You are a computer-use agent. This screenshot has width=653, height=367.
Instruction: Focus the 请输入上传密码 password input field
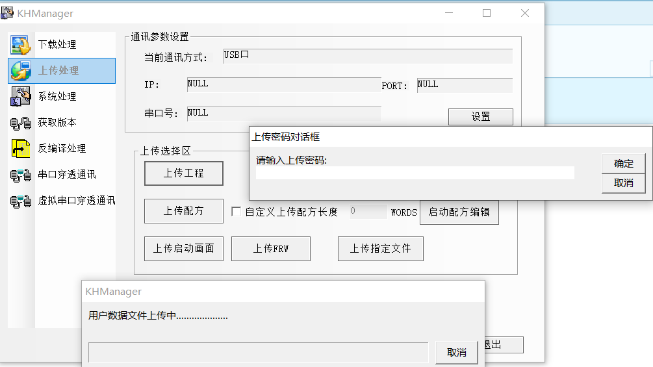coord(415,173)
